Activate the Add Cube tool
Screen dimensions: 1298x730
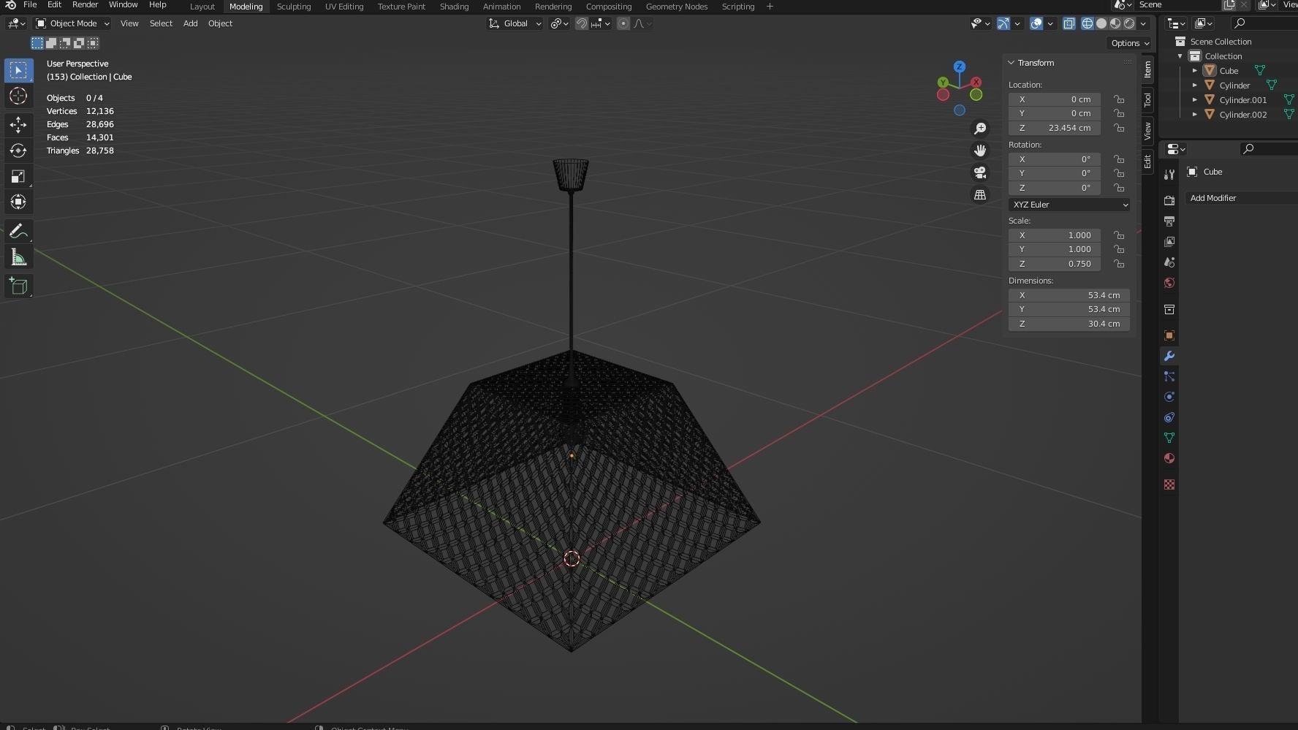tap(18, 286)
